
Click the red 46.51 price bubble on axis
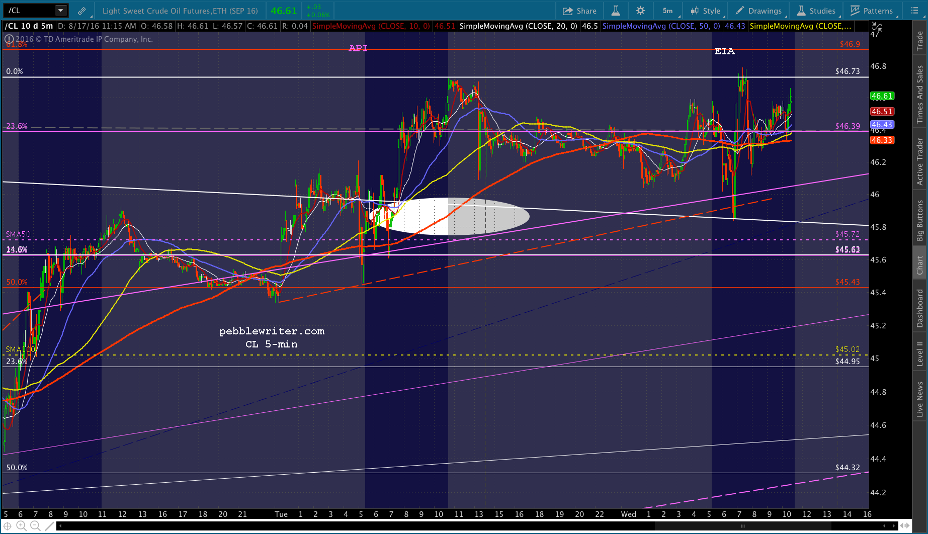pos(882,112)
